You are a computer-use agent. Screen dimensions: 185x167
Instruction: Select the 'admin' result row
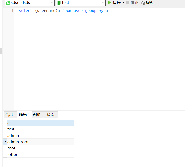click(x=40, y=135)
